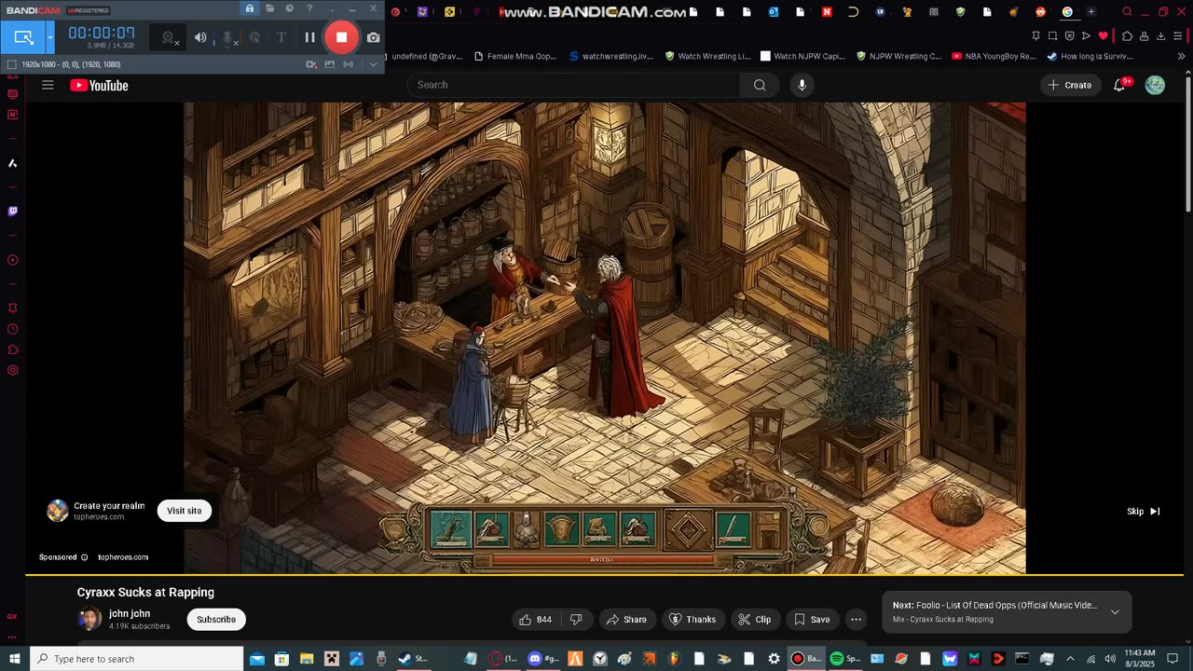
Task: Open the browser downloads icon
Action: click(1161, 35)
